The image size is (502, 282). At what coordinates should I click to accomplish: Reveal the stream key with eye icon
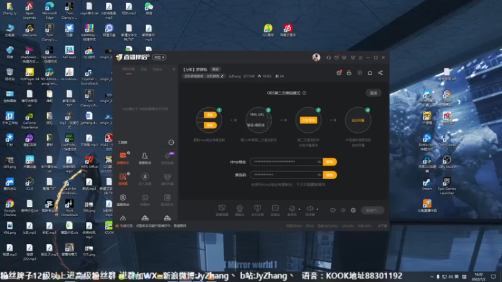319,175
